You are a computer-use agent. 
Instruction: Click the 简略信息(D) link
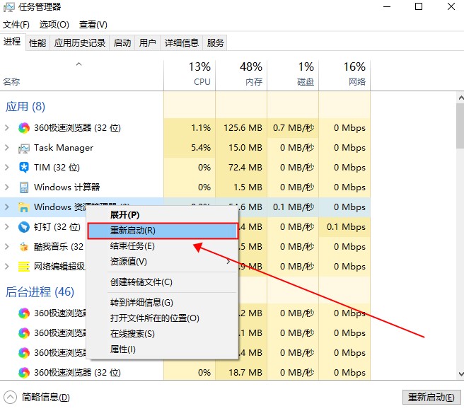(x=45, y=397)
